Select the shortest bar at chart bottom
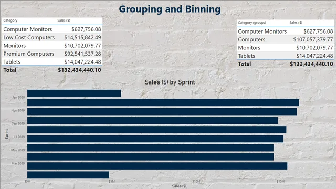The width and height of the screenshot is (336, 189). 68,175
